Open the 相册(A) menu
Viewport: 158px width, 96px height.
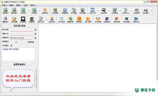point(5,5)
